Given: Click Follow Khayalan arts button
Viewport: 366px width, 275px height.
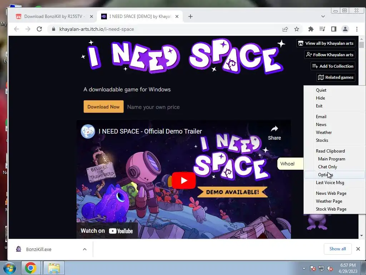Looking at the screenshot, I should tap(330, 55).
